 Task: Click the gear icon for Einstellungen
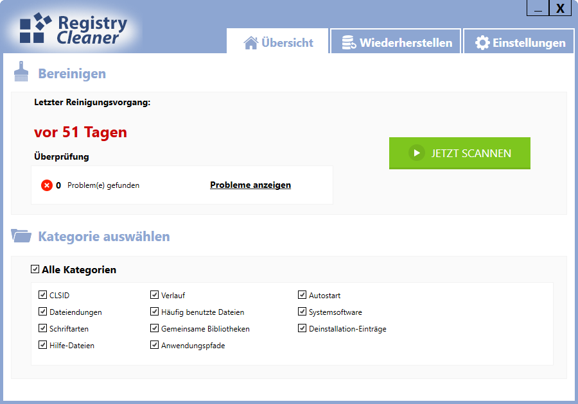coord(482,43)
